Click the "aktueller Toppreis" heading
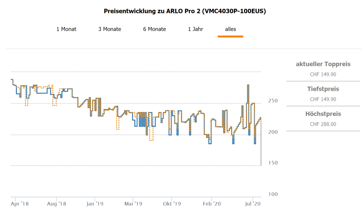The width and height of the screenshot is (362, 212). [323, 64]
